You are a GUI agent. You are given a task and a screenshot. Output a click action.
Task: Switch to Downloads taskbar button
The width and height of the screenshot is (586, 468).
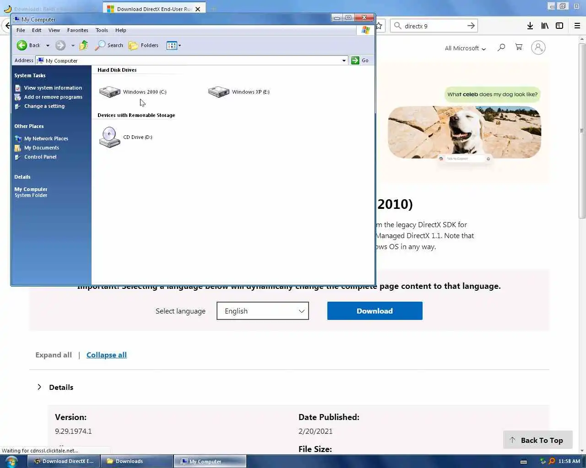136,461
